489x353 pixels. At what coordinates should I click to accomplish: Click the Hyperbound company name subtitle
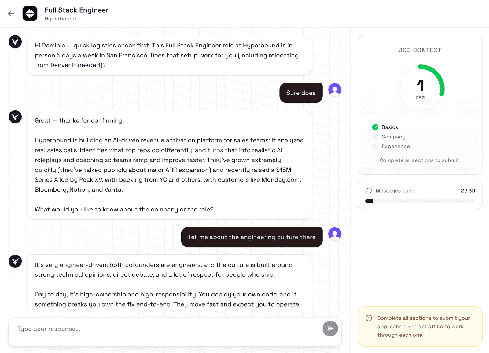(x=60, y=19)
